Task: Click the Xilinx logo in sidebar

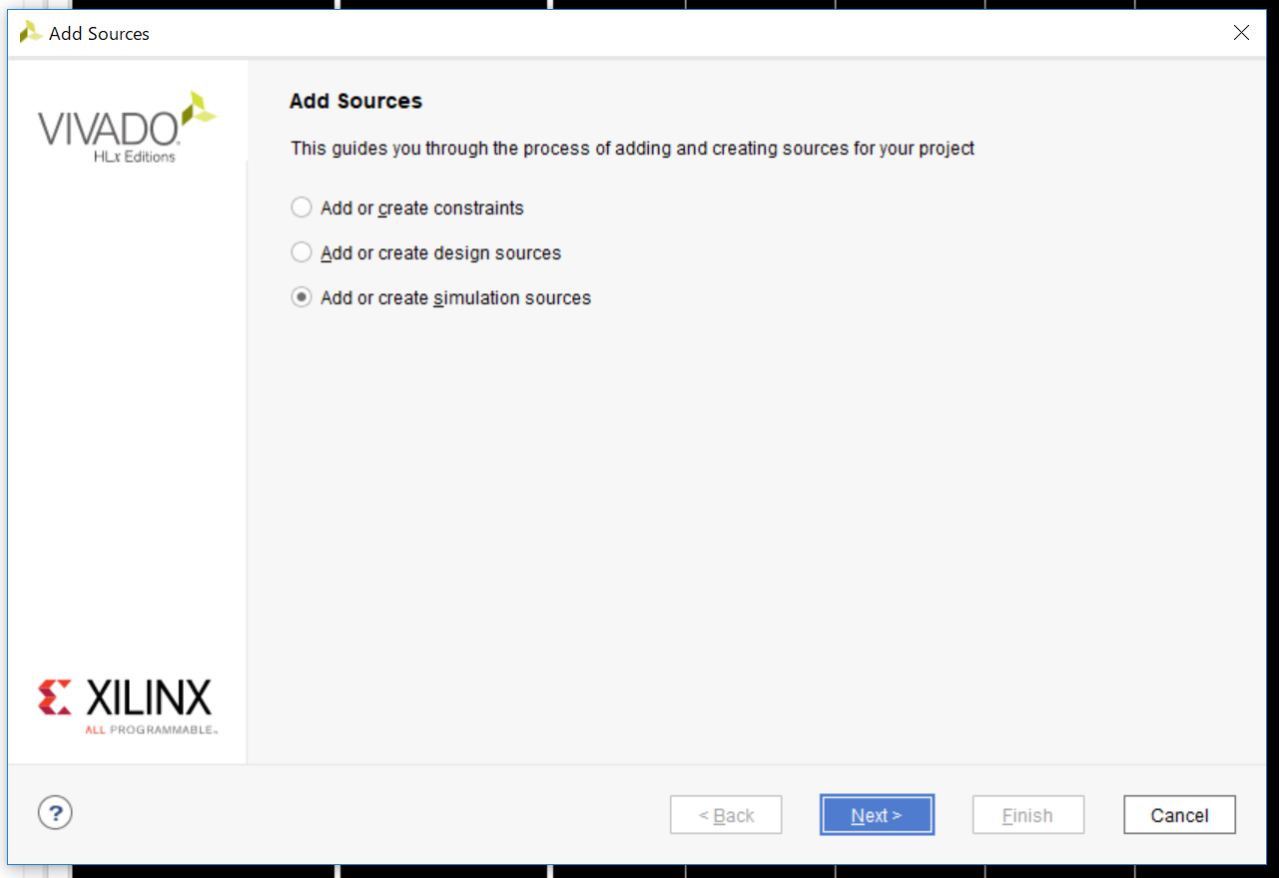Action: point(127,705)
